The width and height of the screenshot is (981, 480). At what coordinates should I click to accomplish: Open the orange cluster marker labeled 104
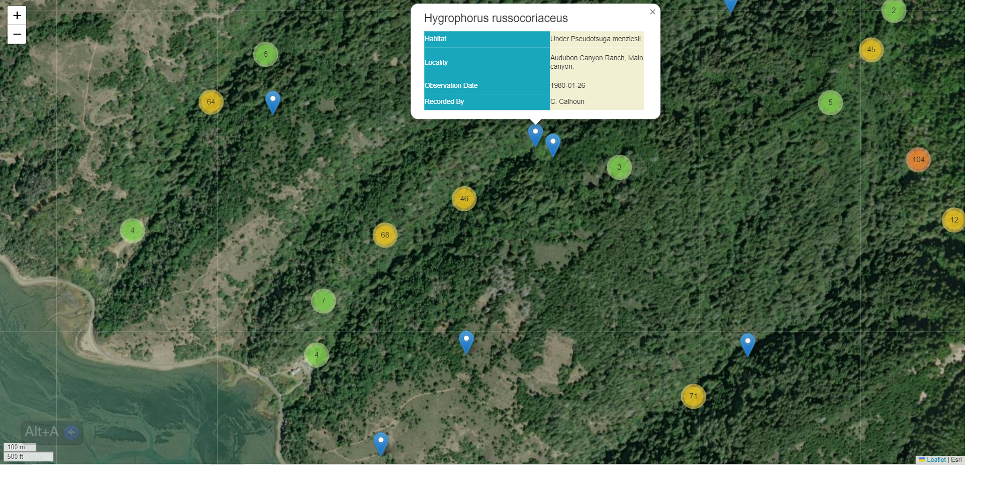click(x=918, y=160)
